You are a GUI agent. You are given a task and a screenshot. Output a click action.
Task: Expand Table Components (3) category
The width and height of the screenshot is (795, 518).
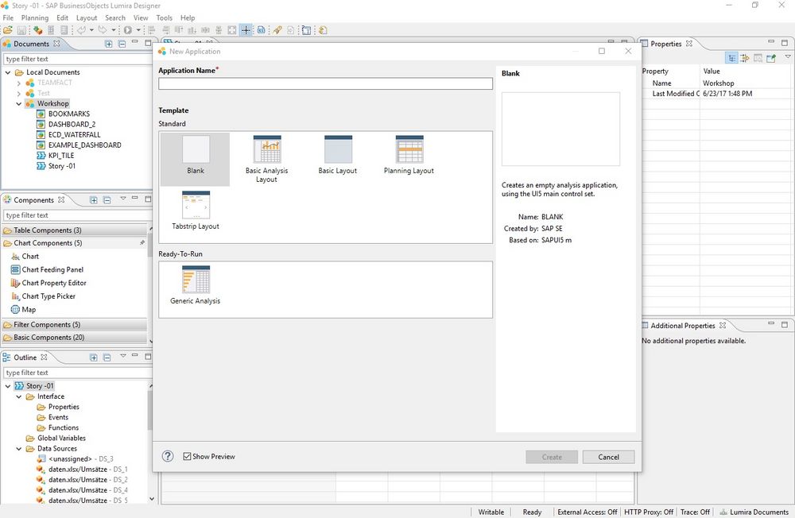point(75,230)
